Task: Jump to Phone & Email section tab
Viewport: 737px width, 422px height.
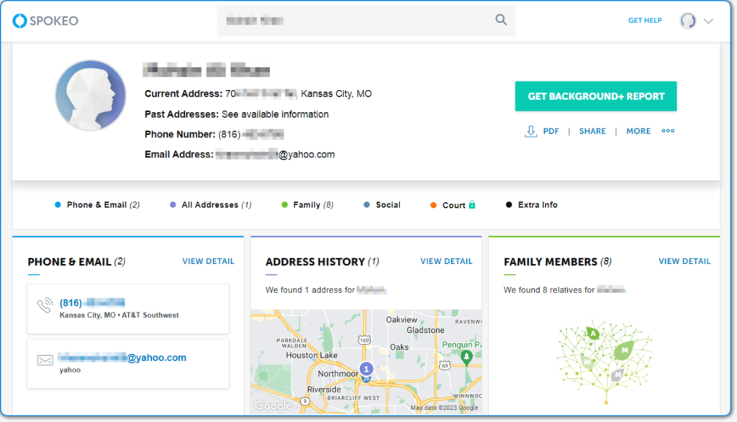Action: tap(97, 205)
